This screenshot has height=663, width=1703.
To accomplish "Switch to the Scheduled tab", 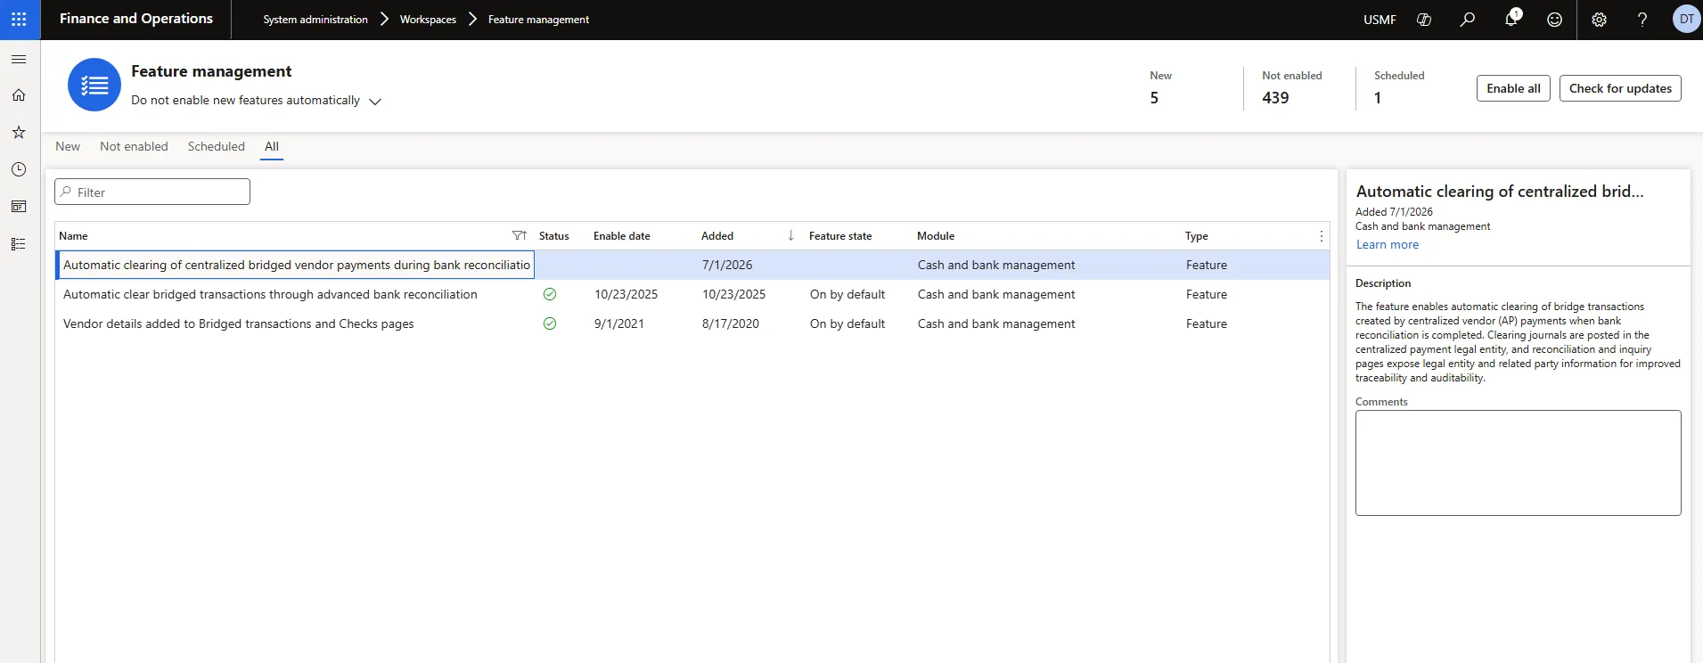I will 217,147.
